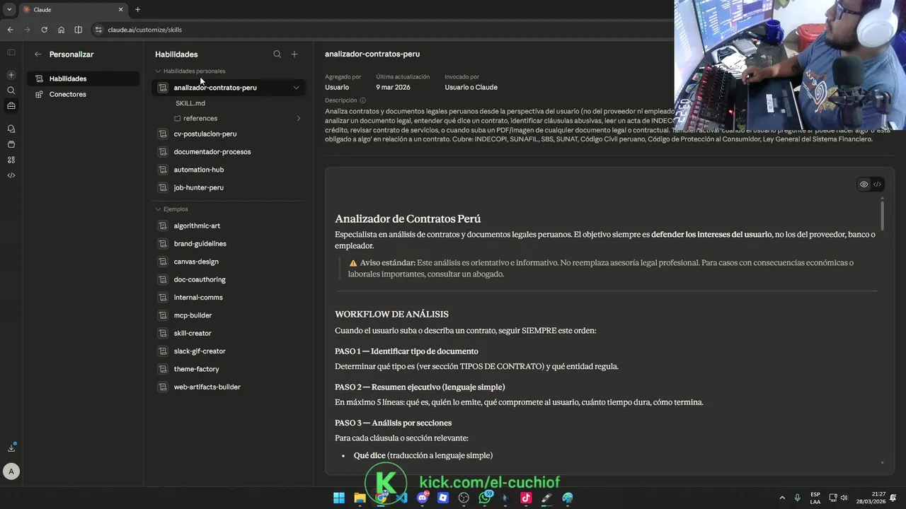Open artifacts grid icon in left rail
Image resolution: width=906 pixels, height=509 pixels.
coord(11,160)
